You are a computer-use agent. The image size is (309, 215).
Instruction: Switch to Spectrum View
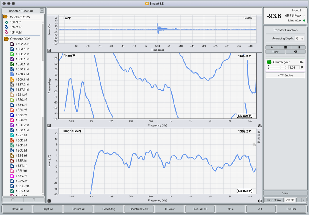pyautogui.click(x=139, y=209)
